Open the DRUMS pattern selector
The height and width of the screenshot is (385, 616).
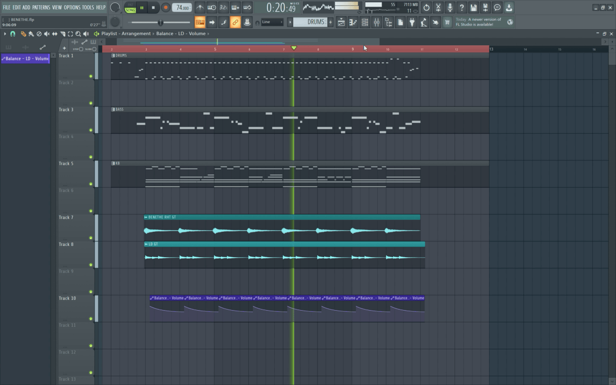tap(310, 22)
